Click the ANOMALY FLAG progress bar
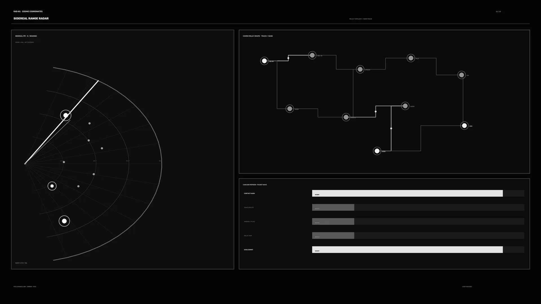Viewport: 541px width, 304px height. coord(418,222)
